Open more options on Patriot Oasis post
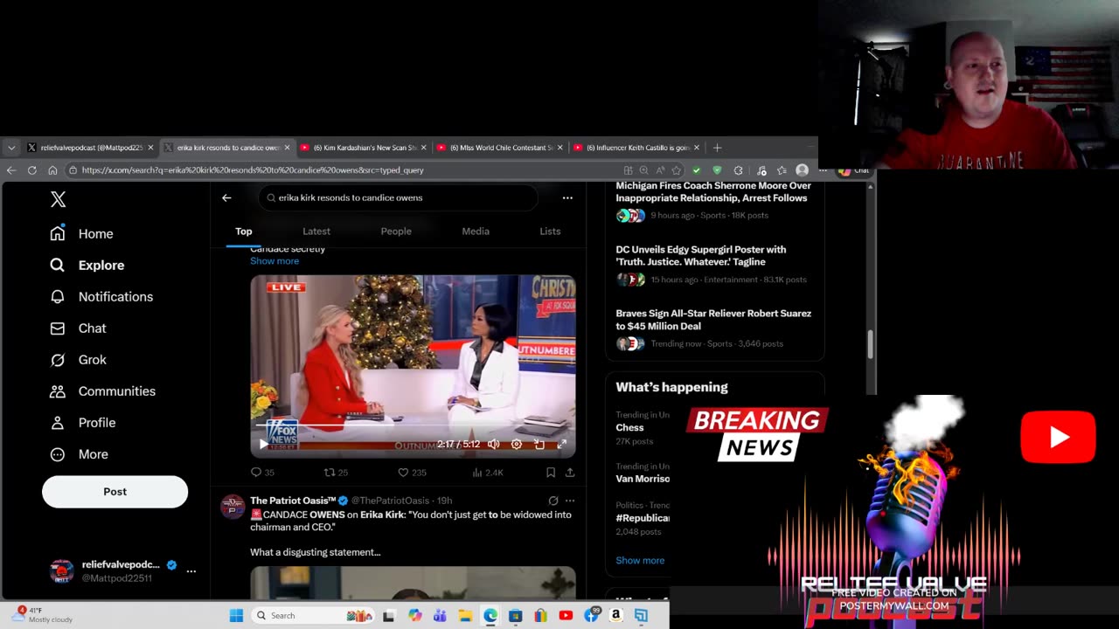Screen dimensions: 1119x629 [x=570, y=501]
